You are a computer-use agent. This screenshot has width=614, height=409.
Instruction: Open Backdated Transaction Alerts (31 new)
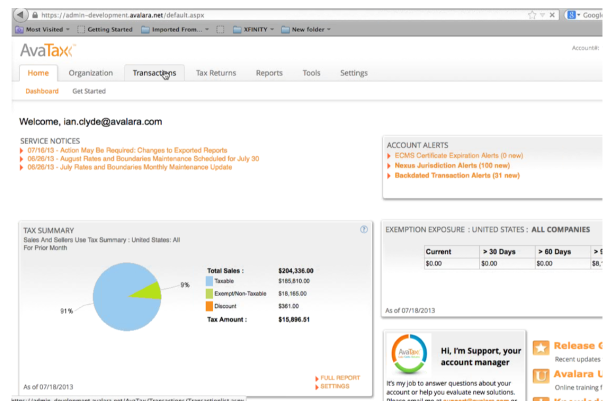457,175
